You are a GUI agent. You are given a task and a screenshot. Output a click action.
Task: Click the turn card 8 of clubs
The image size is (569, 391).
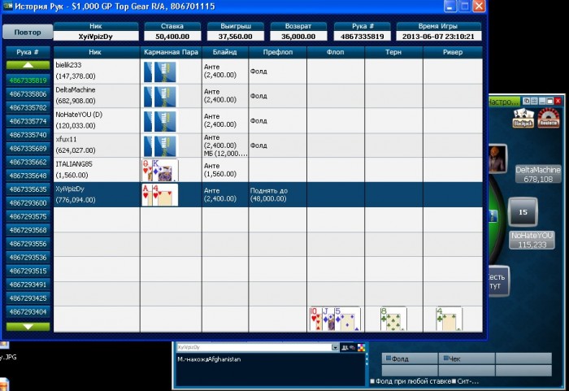(393, 319)
